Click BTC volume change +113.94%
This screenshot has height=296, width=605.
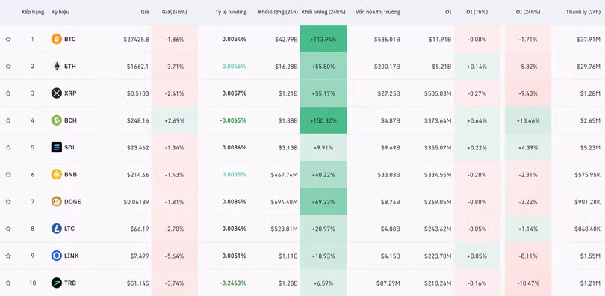point(323,40)
